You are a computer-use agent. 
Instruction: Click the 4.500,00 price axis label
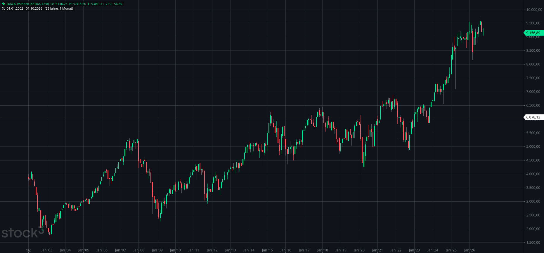click(x=533, y=160)
